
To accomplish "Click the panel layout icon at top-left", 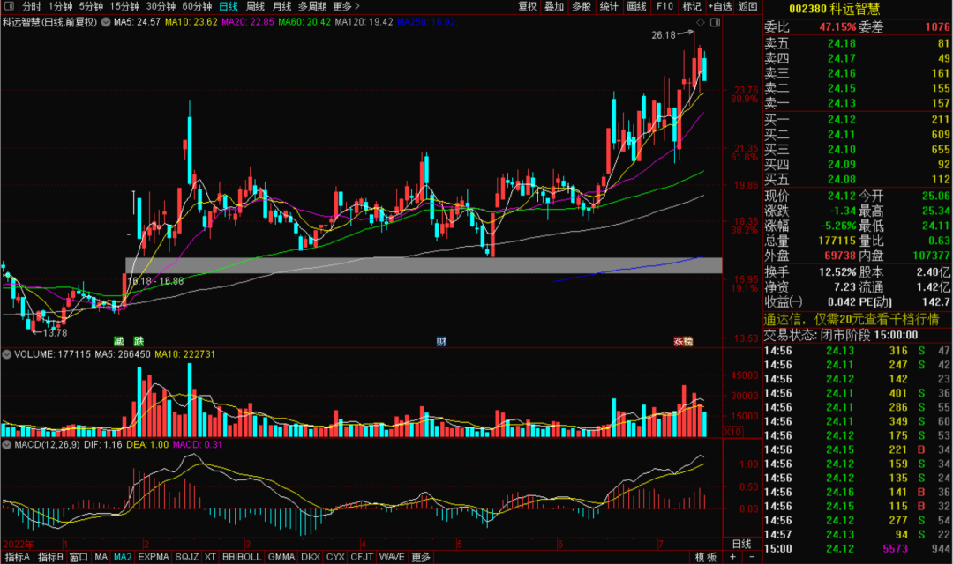I will click(x=10, y=6).
